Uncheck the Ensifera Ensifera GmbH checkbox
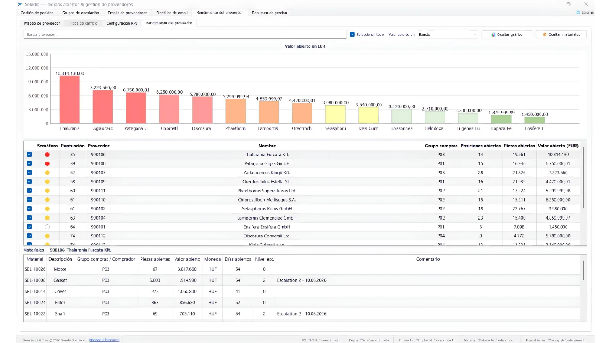 29,227
